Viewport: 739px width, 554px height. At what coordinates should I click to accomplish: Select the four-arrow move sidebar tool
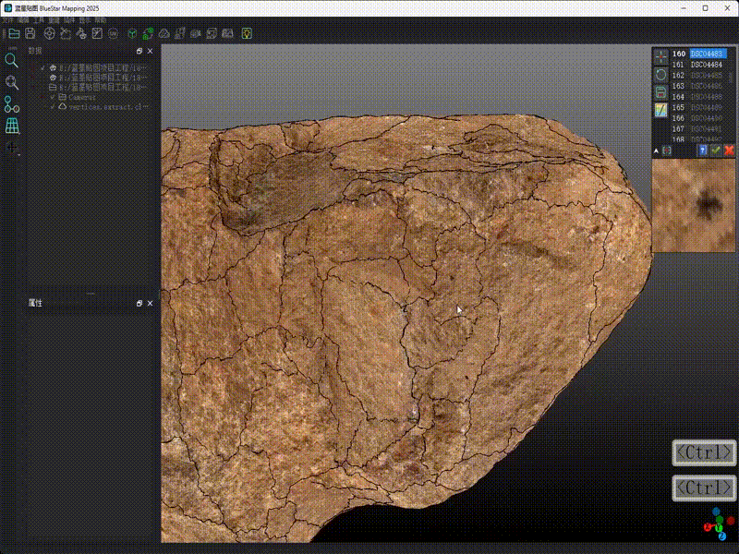(x=11, y=148)
